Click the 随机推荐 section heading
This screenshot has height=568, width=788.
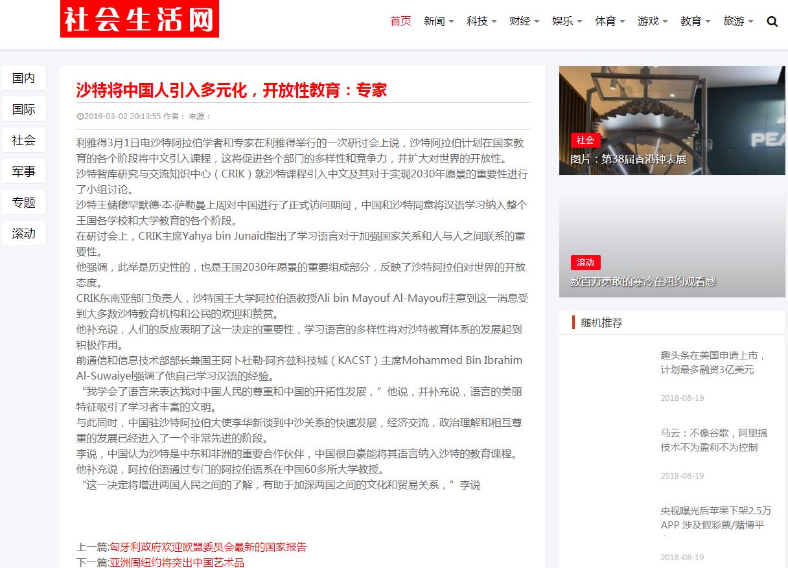coord(601,323)
